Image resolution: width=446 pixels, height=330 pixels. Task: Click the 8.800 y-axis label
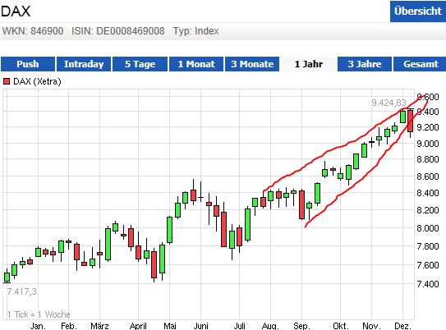pos(428,159)
